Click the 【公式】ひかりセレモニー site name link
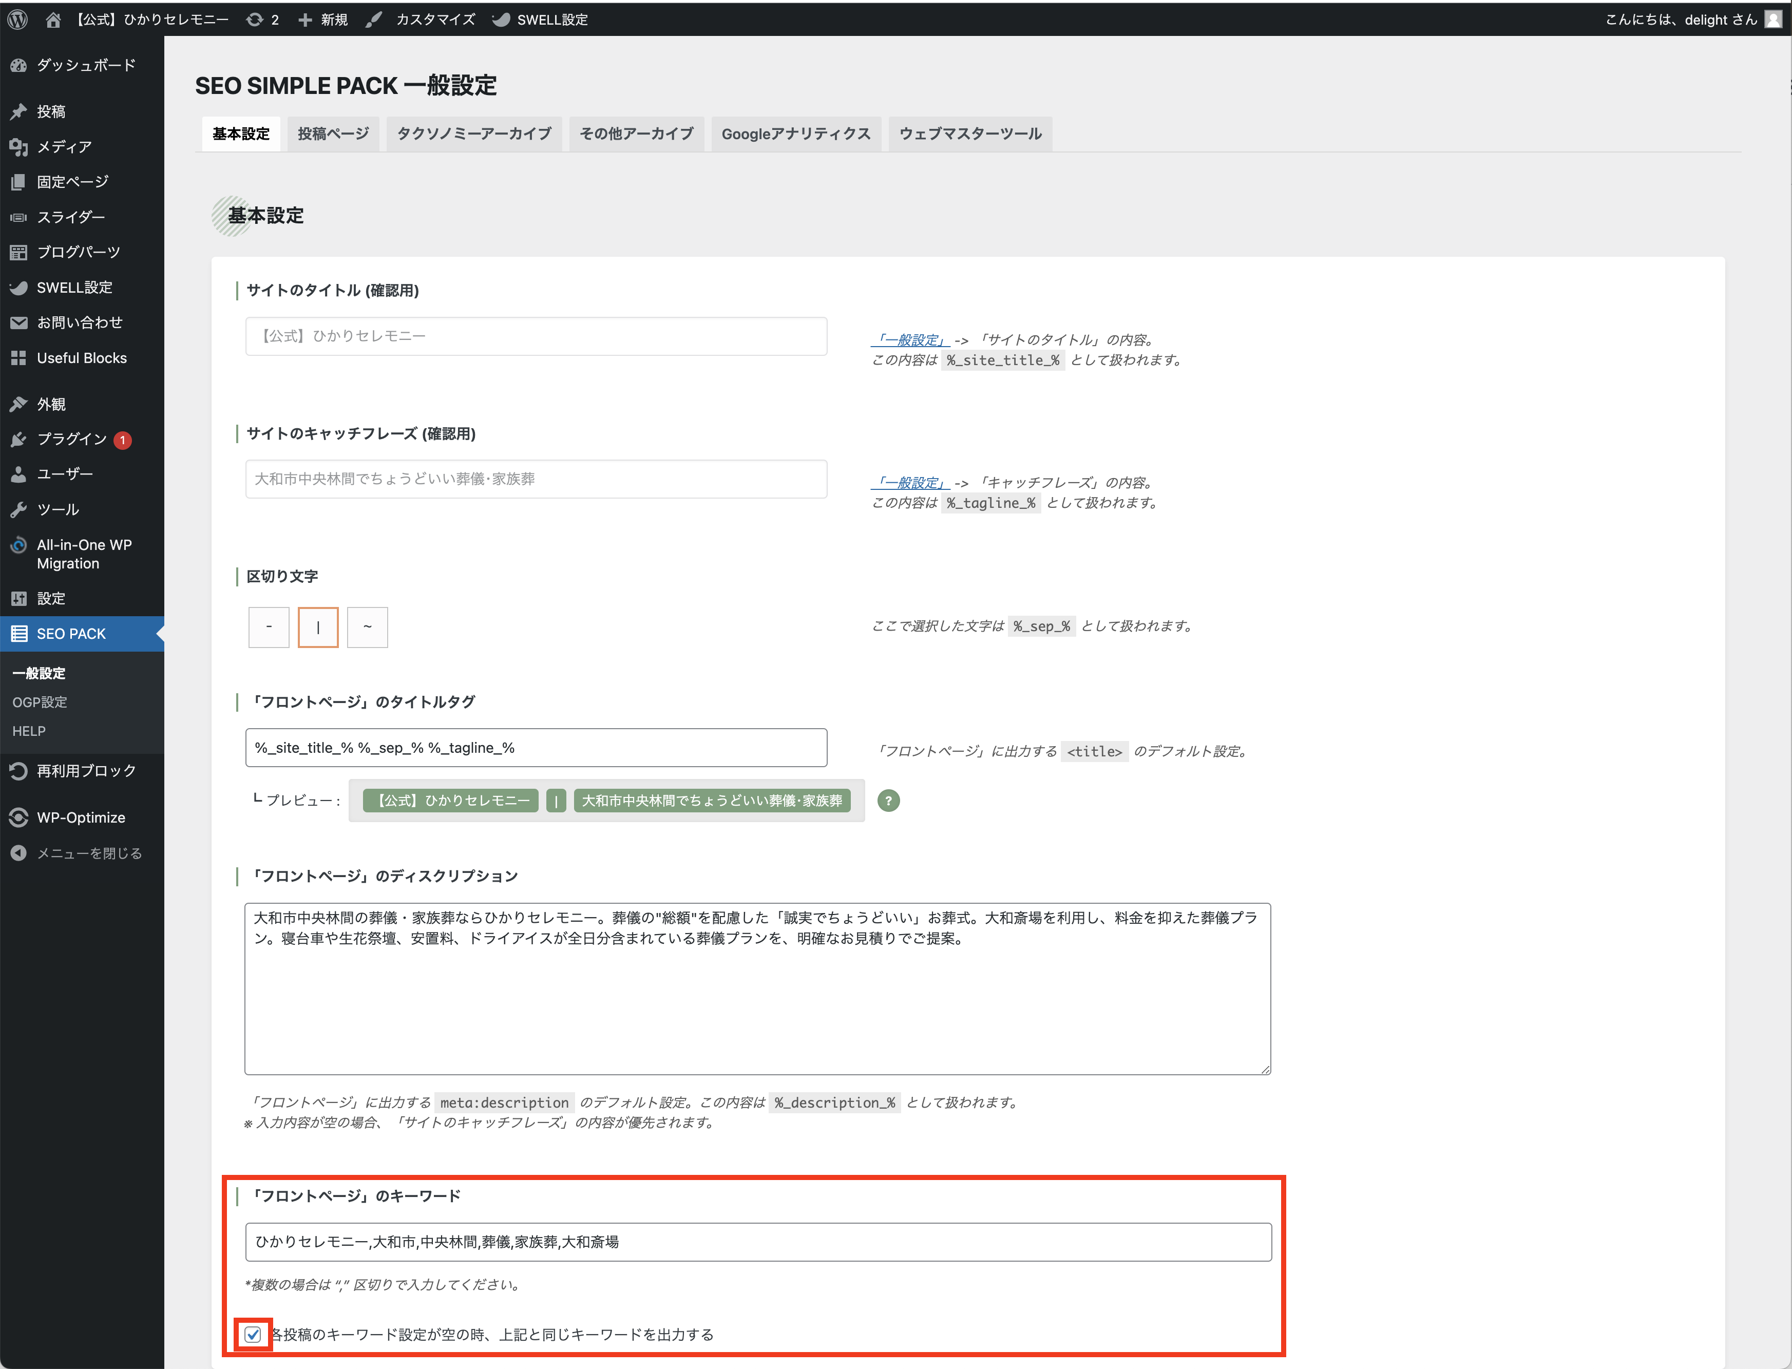The image size is (1792, 1369). tap(151, 20)
